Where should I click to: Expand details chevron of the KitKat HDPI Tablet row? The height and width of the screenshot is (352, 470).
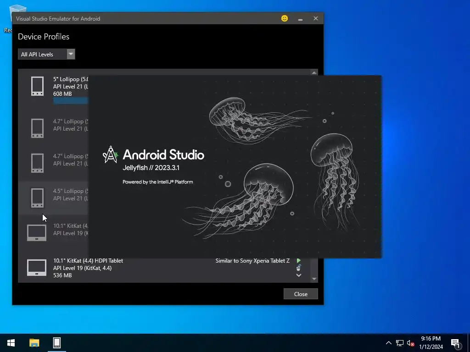pos(298,275)
